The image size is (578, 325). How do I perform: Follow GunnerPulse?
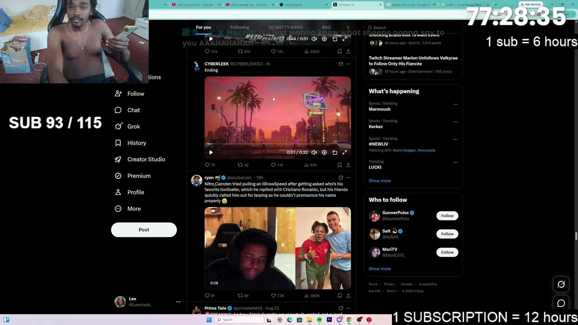447,216
